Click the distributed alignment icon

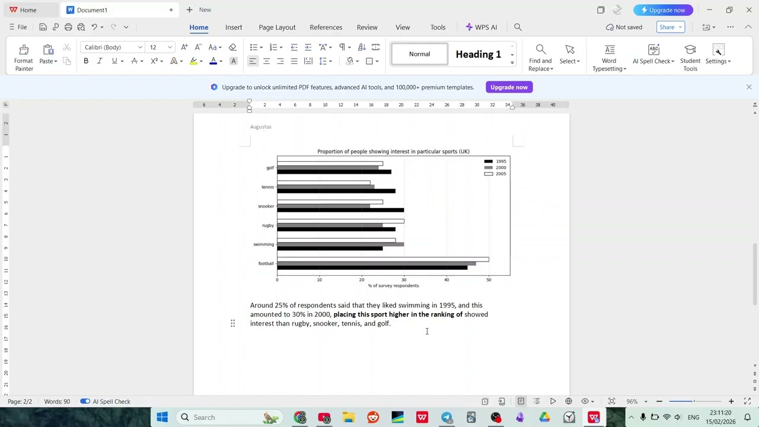click(x=308, y=61)
